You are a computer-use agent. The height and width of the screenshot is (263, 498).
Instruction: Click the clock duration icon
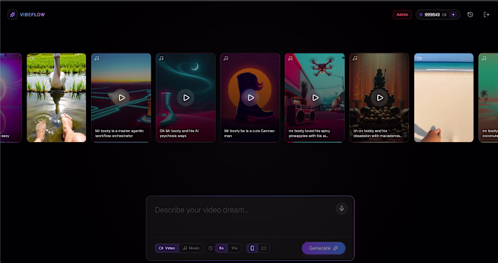coord(211,248)
